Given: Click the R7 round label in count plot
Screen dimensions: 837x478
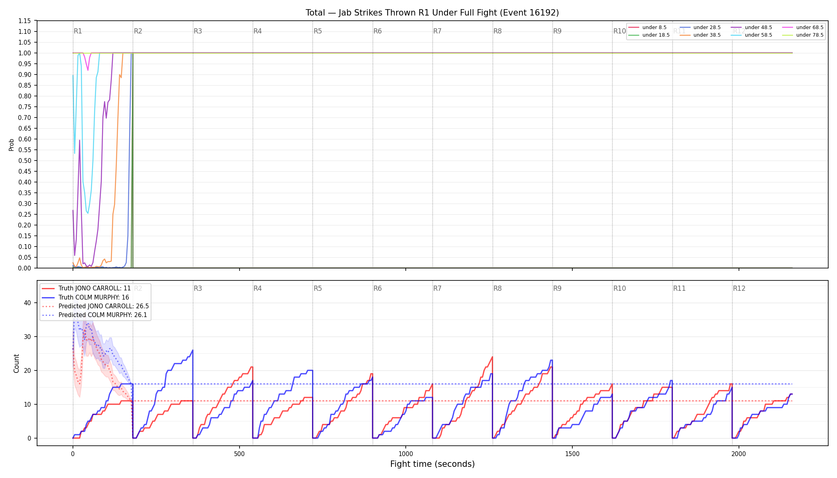Looking at the screenshot, I should coord(437,288).
